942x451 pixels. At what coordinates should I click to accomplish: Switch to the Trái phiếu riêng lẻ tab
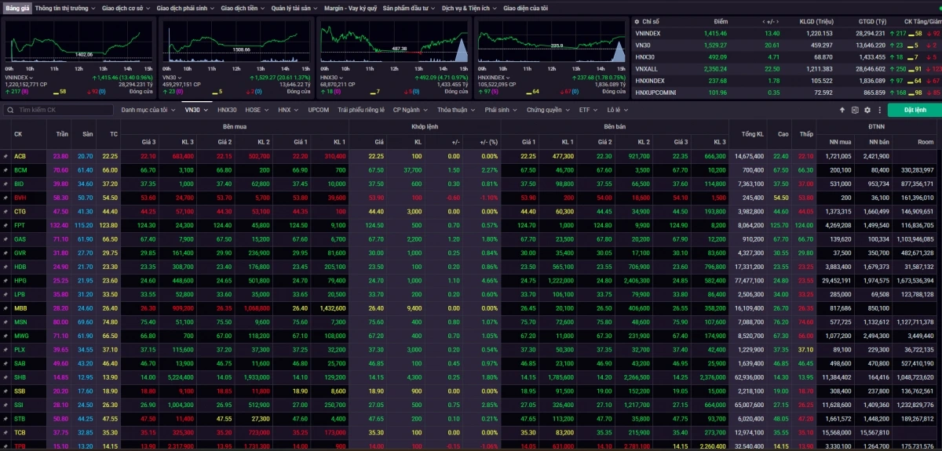point(361,110)
